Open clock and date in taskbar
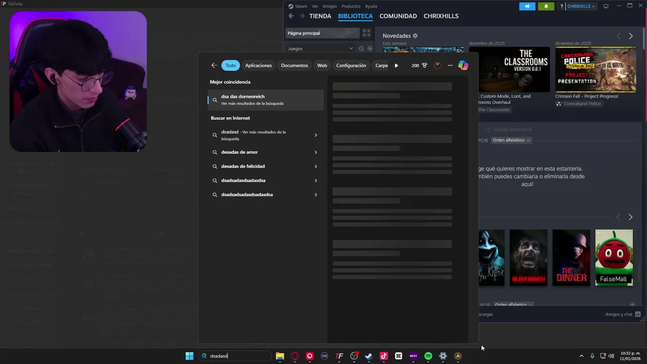Viewport: 647px width, 364px height. pyautogui.click(x=630, y=356)
